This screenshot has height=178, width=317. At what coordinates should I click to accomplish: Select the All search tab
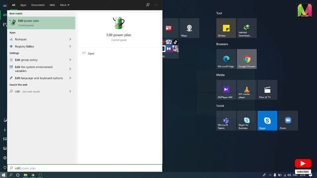pos(13,5)
